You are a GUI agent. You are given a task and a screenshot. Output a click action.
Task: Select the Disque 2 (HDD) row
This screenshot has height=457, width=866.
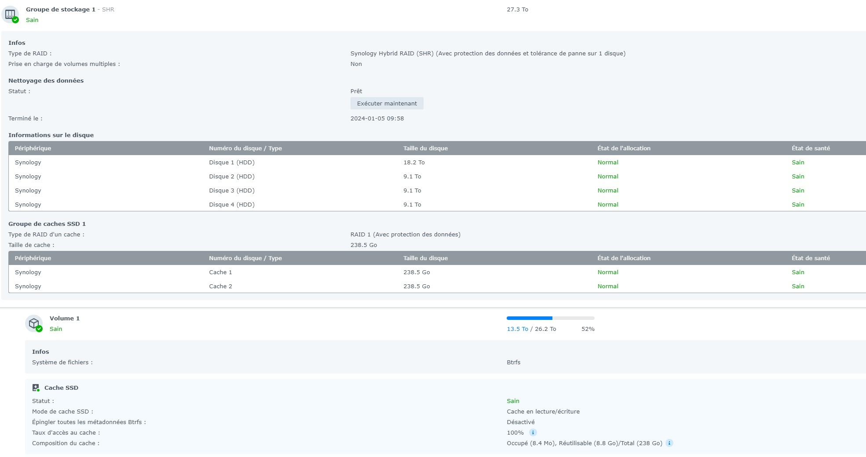point(437,176)
